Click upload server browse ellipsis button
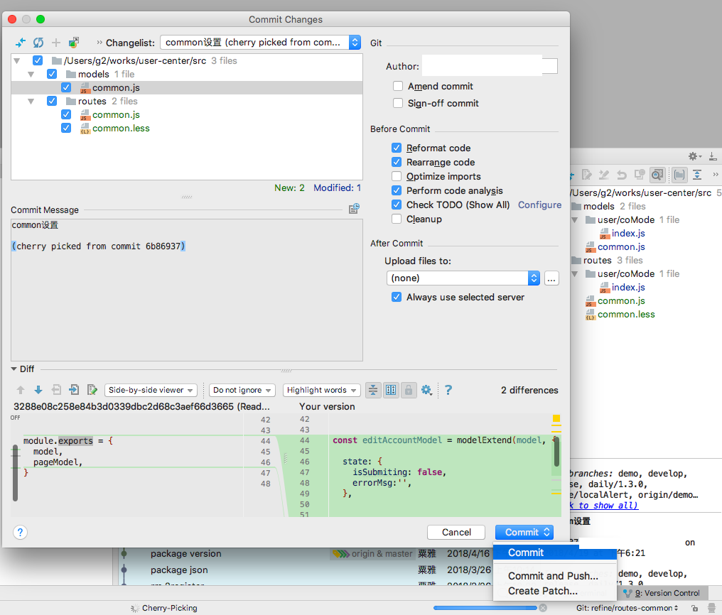This screenshot has width=722, height=615. point(551,278)
